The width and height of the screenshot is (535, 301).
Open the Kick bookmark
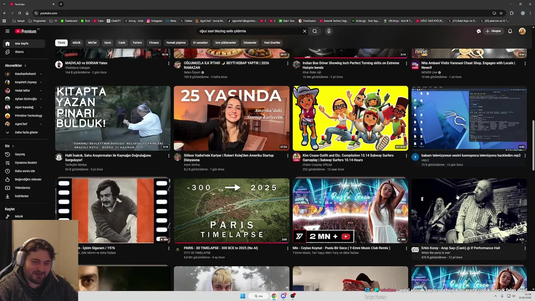(85, 20)
